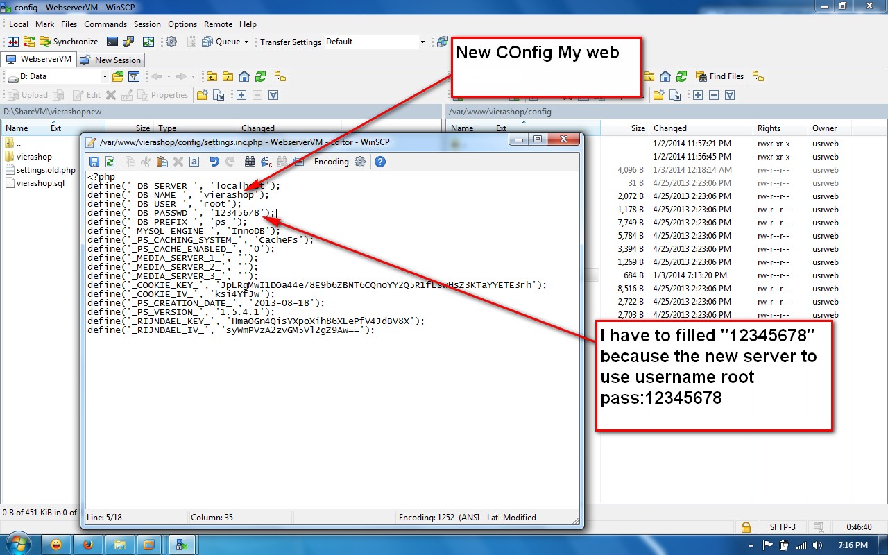Go to remote home directory
Screen dimensions: 888x555
click(665, 76)
